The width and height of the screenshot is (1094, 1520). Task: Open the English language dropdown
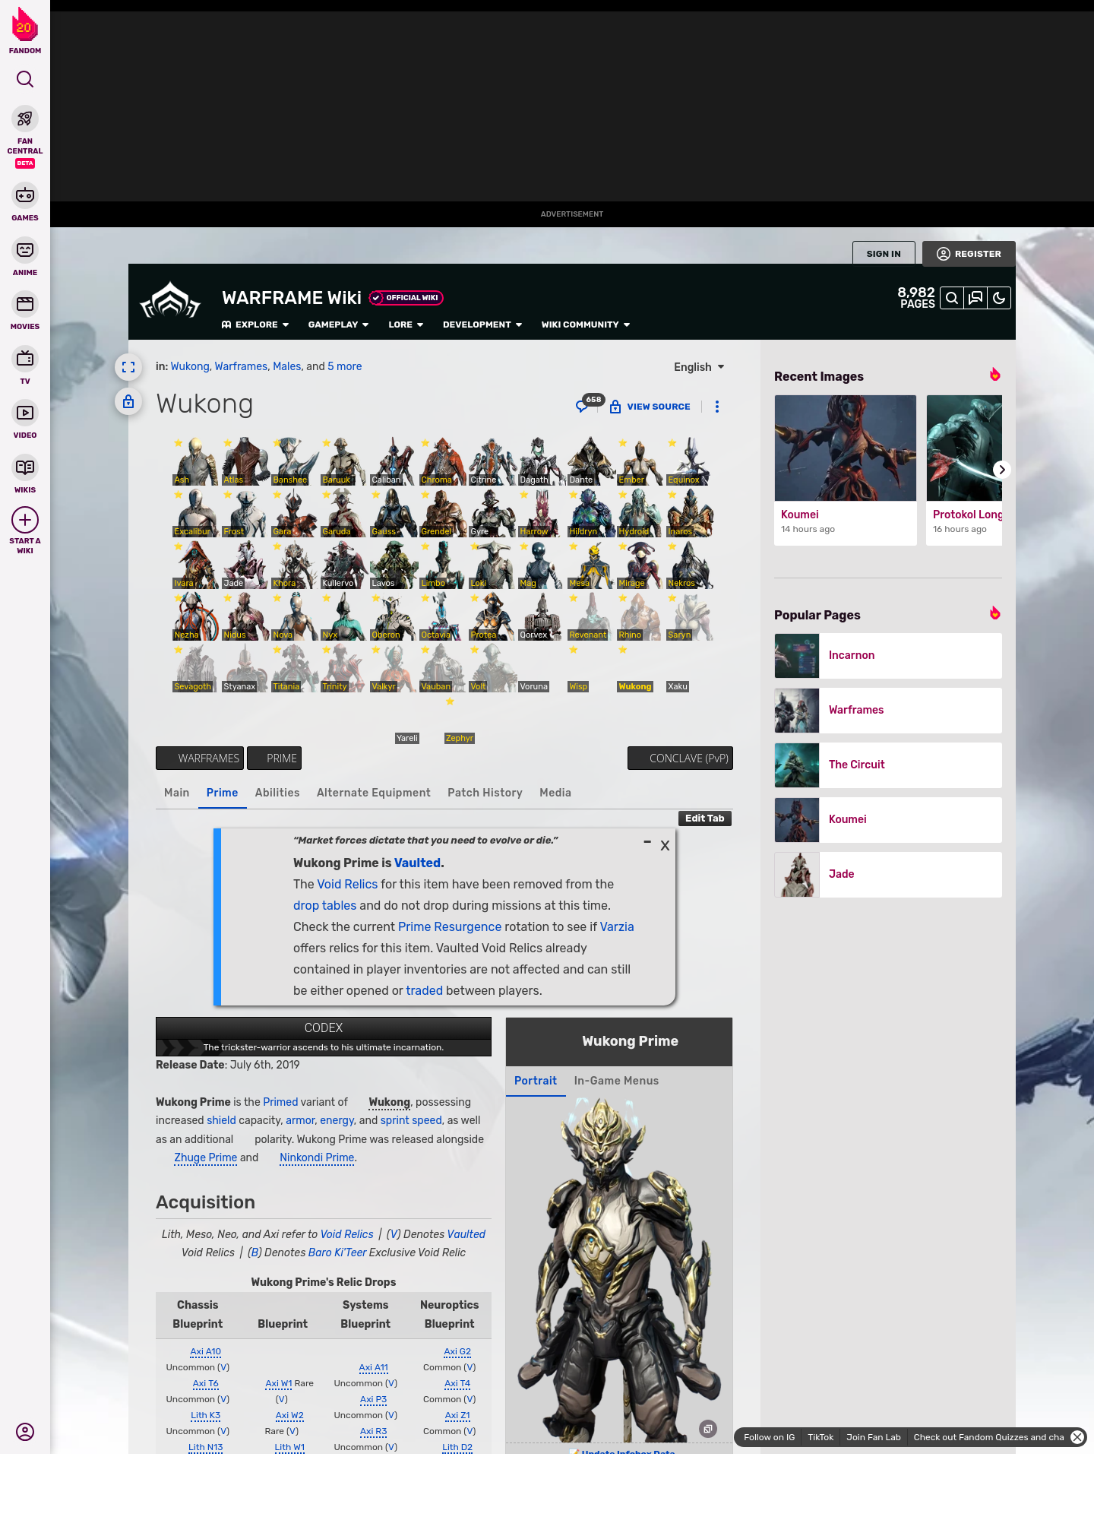(x=699, y=367)
